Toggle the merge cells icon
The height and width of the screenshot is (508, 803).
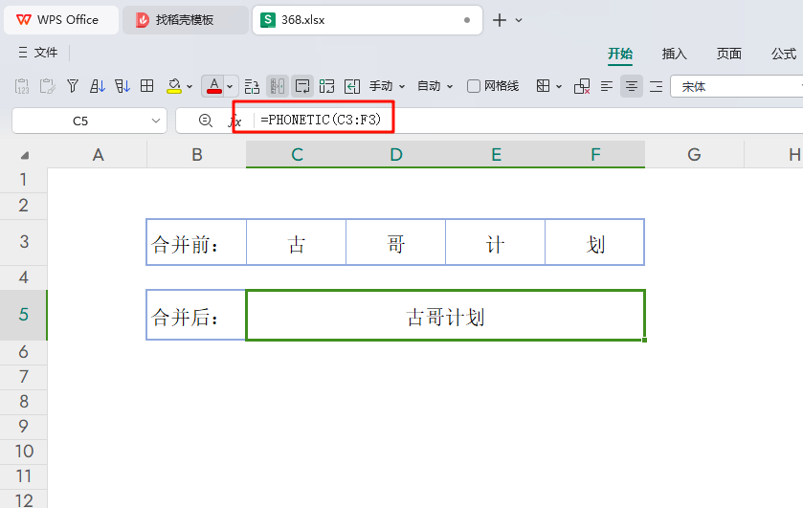click(x=278, y=86)
